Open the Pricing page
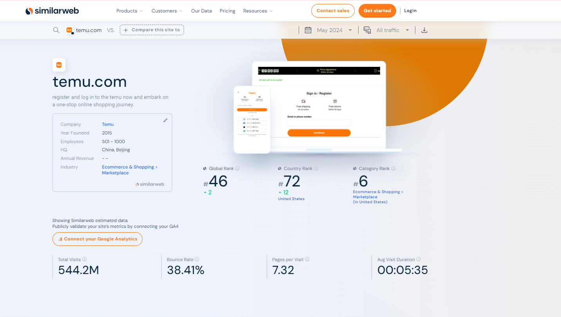This screenshot has height=317, width=561. point(227,11)
